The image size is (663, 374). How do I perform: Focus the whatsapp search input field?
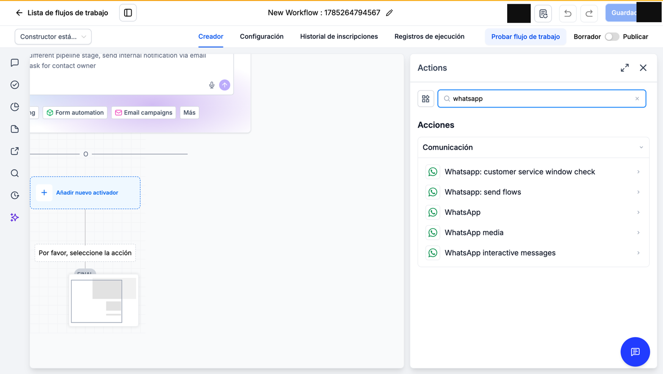click(x=542, y=98)
